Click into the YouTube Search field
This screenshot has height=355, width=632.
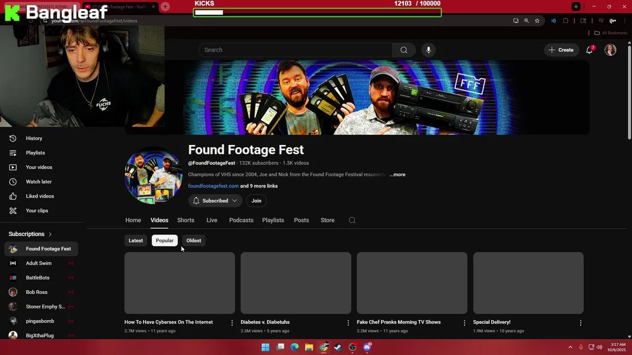pos(295,50)
